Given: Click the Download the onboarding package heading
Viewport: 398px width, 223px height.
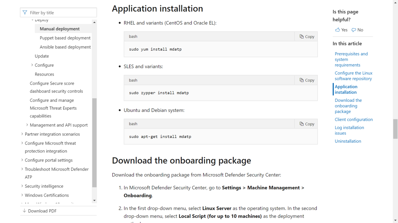Looking at the screenshot, I should coord(181,161).
